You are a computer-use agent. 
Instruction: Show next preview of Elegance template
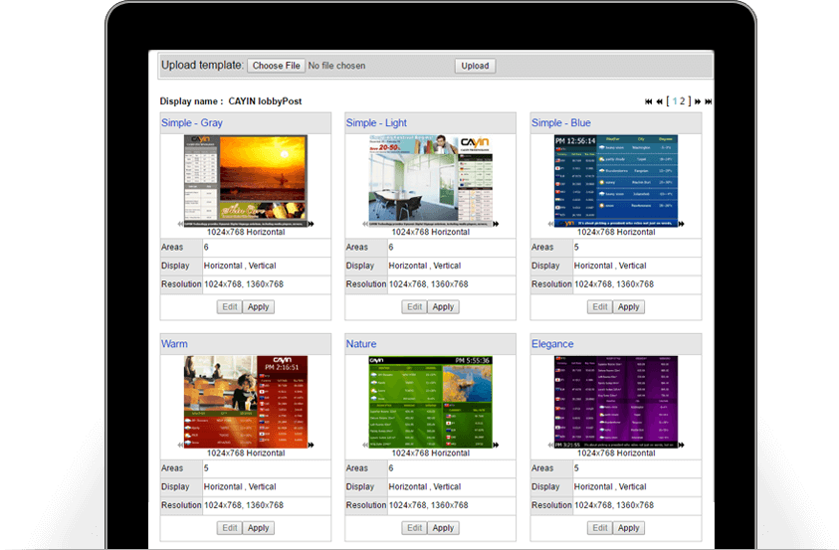682,446
